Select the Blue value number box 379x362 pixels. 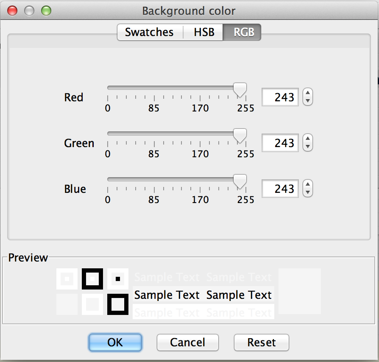(x=280, y=189)
